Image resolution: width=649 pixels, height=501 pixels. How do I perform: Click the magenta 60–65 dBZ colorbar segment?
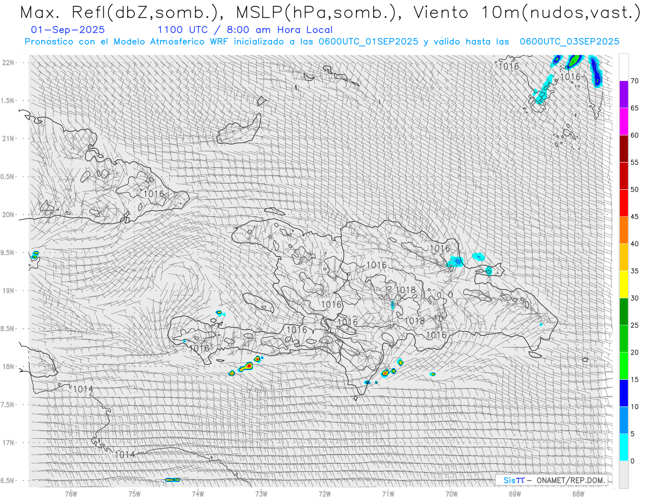click(624, 122)
